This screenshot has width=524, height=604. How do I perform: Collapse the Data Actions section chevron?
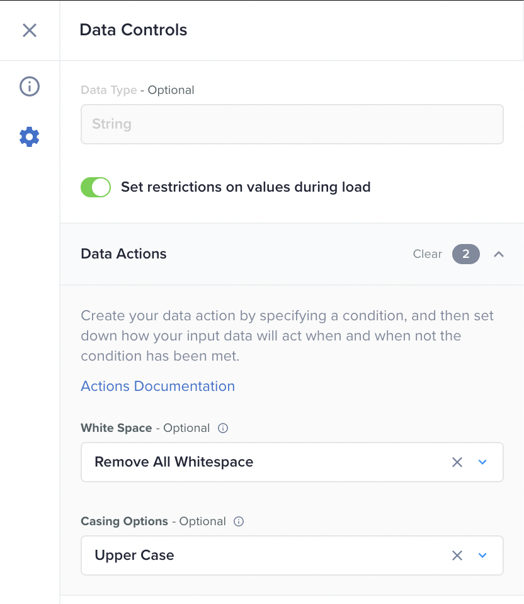(499, 254)
